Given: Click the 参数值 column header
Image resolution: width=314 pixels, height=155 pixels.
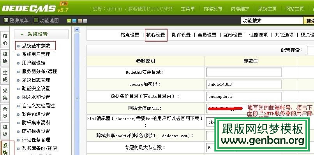Looking at the screenshot, I should tap(251, 61).
